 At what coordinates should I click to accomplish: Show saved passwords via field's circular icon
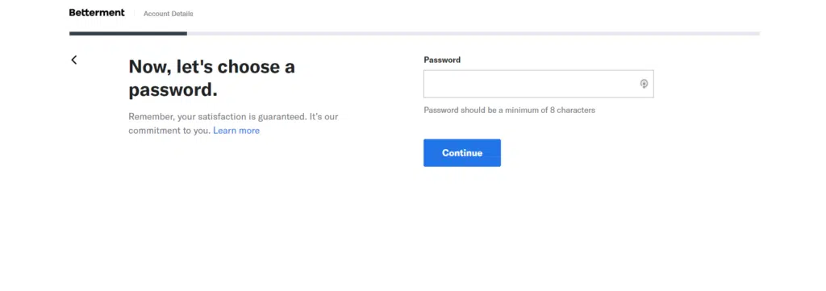644,84
